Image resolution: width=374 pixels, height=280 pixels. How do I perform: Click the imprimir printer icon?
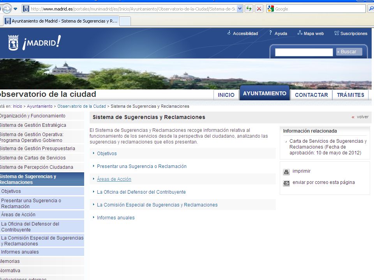[286, 171]
